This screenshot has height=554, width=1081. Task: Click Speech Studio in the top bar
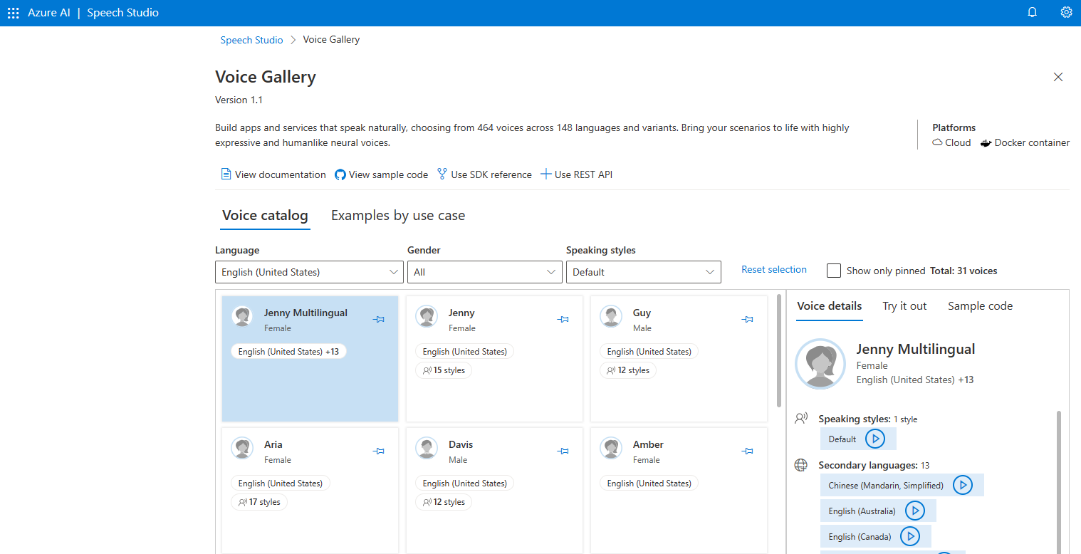coord(122,13)
